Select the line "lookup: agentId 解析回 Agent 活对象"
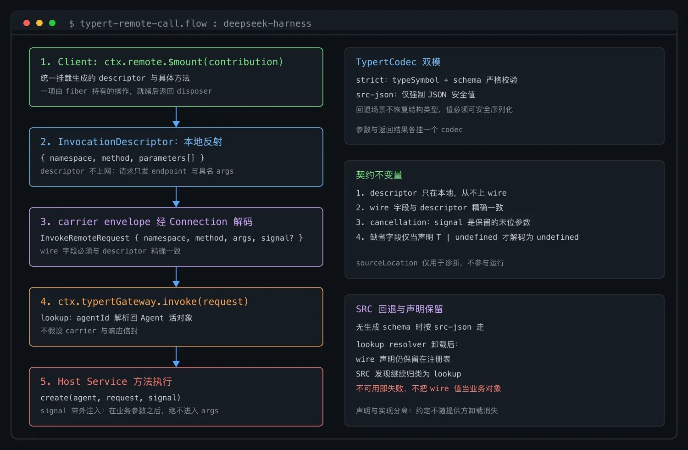 (117, 318)
